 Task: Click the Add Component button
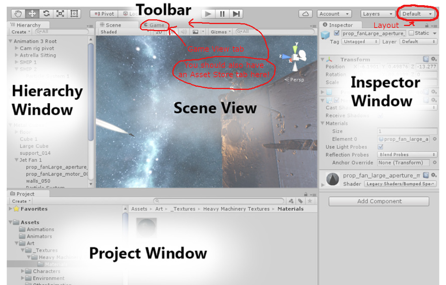coord(379,201)
